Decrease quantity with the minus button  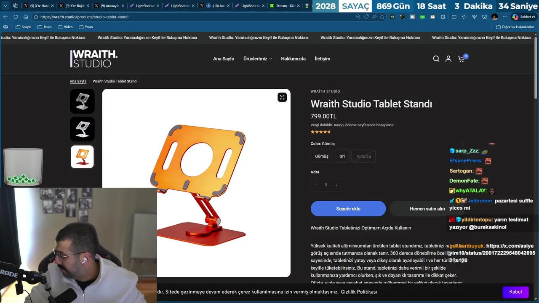pos(316,185)
